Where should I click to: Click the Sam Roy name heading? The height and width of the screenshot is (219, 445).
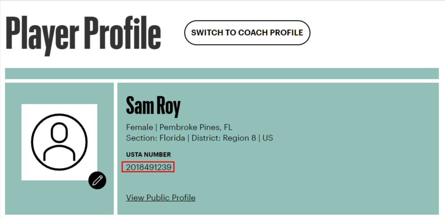[153, 105]
